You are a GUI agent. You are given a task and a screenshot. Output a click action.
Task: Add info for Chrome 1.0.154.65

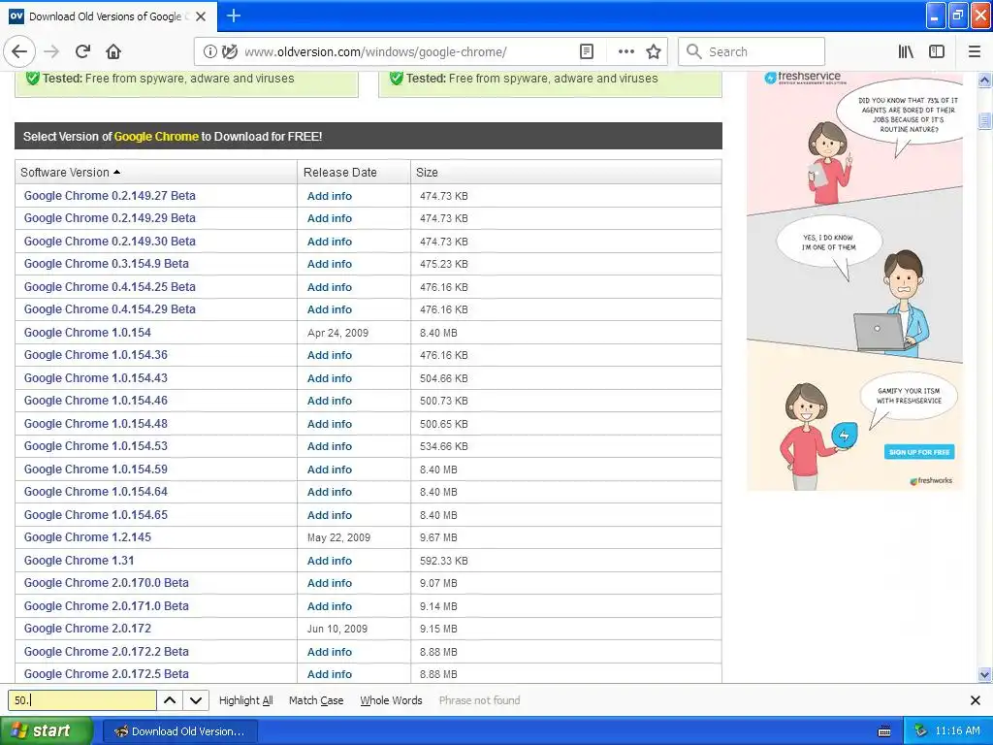(330, 515)
